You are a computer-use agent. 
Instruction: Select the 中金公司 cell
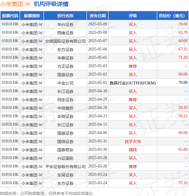65,83
